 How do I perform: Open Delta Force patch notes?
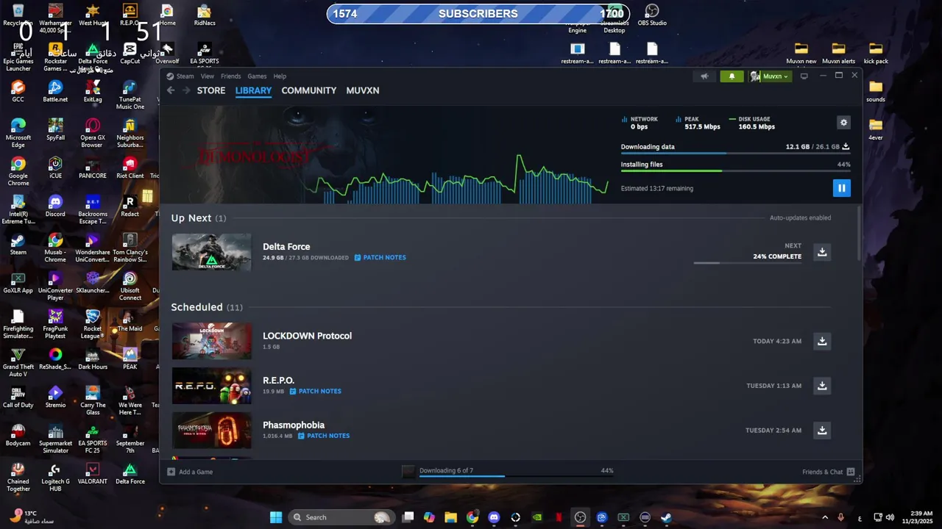tap(380, 258)
